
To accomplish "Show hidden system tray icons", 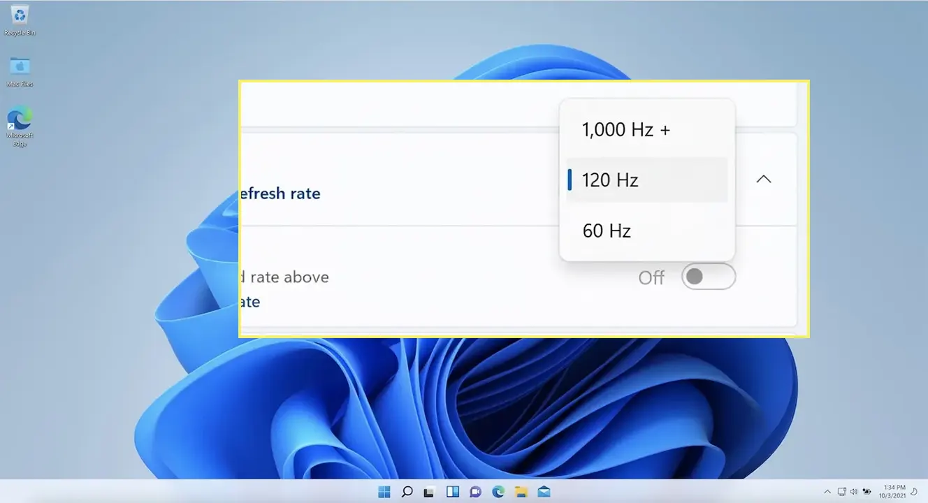I will point(827,492).
